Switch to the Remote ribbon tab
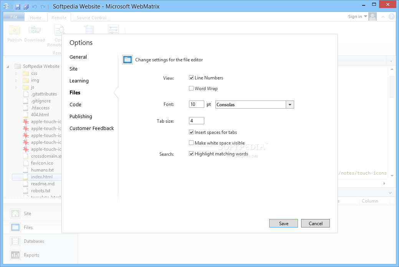The height and width of the screenshot is (267, 399). 59,18
